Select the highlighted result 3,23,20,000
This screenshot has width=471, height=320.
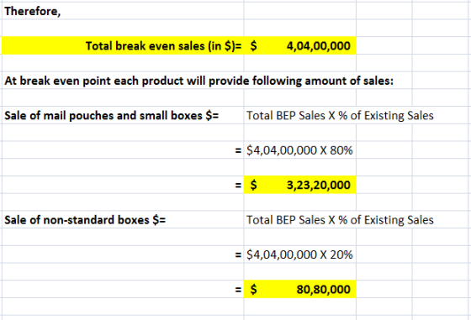click(299, 185)
